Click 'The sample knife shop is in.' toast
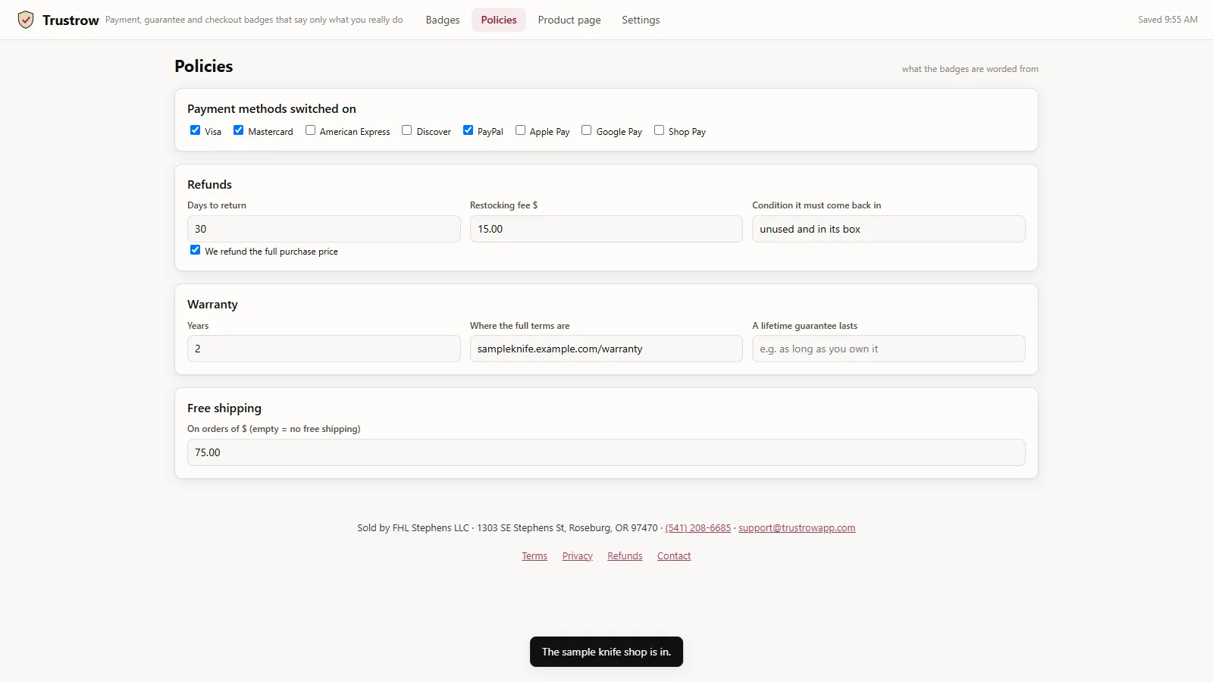The width and height of the screenshot is (1213, 682). tap(606, 652)
